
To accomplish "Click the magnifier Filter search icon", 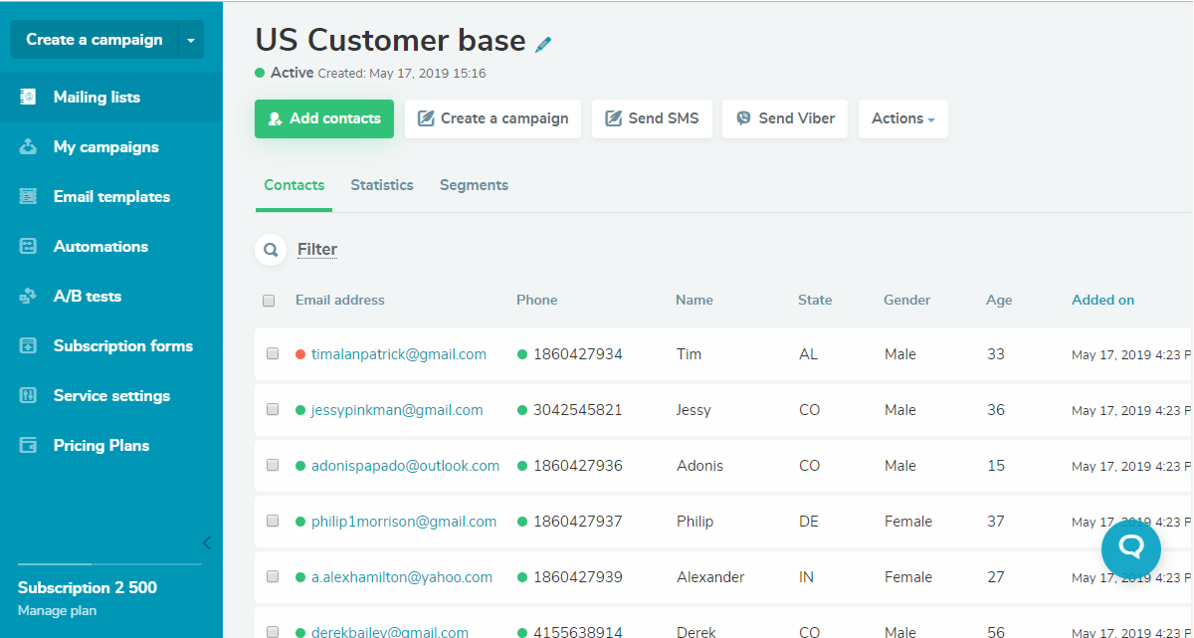I will point(271,250).
